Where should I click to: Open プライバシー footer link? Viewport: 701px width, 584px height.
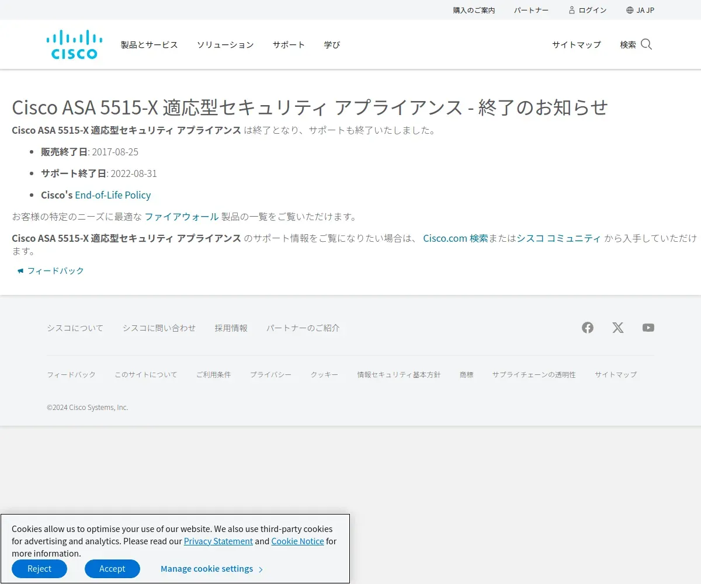click(270, 374)
